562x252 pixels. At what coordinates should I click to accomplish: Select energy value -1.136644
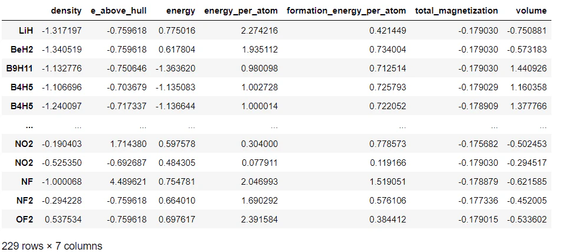(x=176, y=106)
